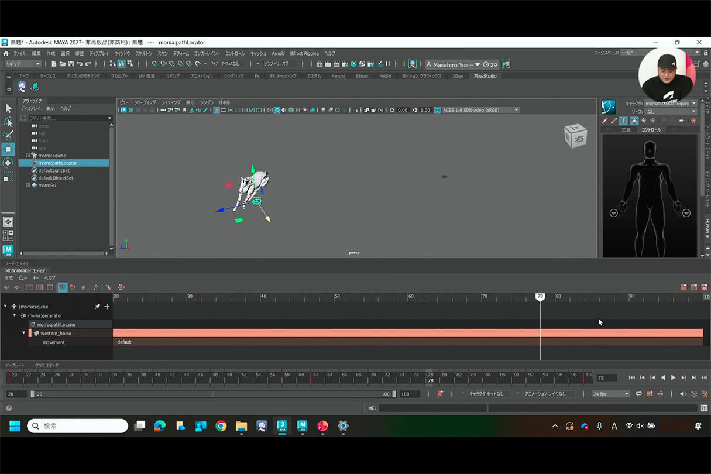Click the first FlowStudio shelf character icon
The height and width of the screenshot is (474, 711).
coord(22,87)
